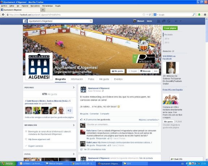Open Archivo menu
This screenshot has width=208, height=166.
[4, 6]
